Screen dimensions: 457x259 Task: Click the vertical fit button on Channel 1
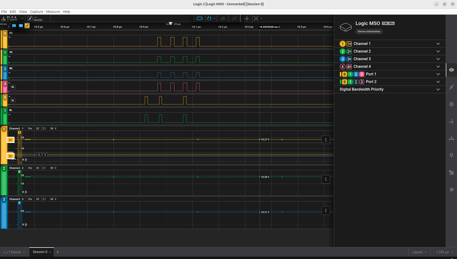pyautogui.click(x=326, y=140)
